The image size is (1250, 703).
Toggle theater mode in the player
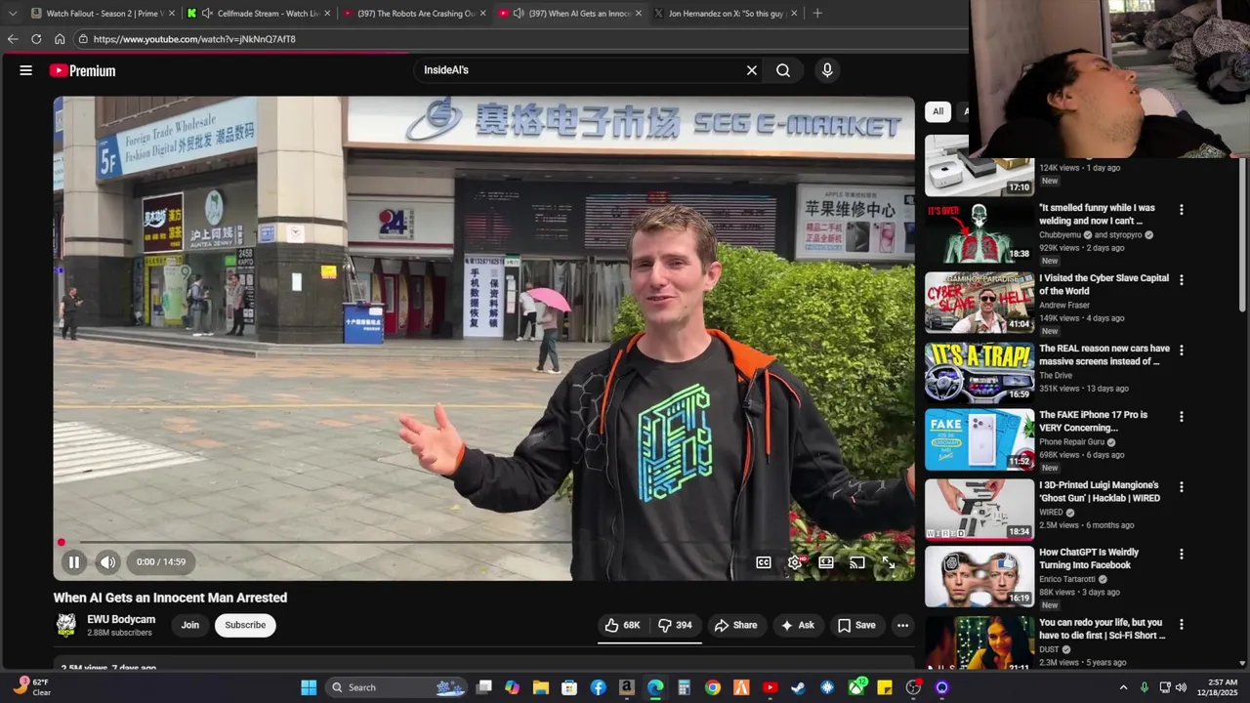(826, 562)
